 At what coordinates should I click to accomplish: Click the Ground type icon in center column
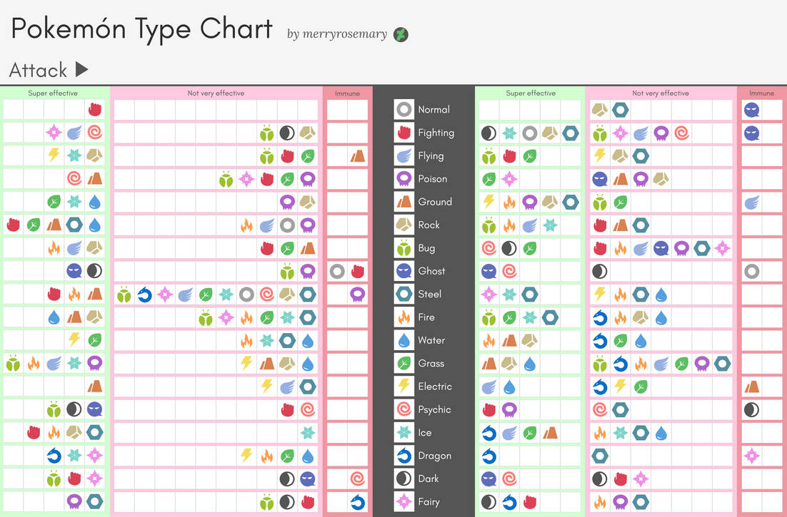[x=404, y=201]
